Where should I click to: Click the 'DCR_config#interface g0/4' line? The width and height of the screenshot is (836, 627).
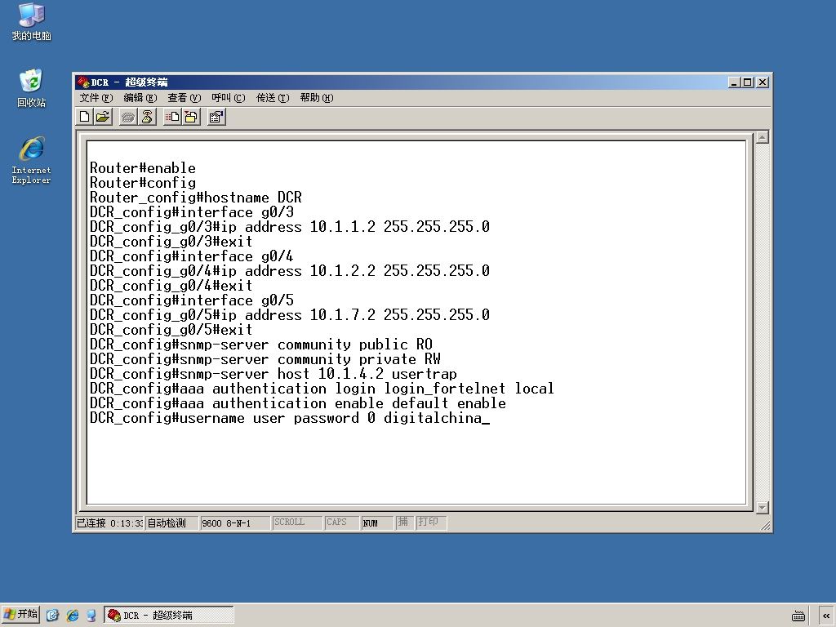pyautogui.click(x=191, y=256)
